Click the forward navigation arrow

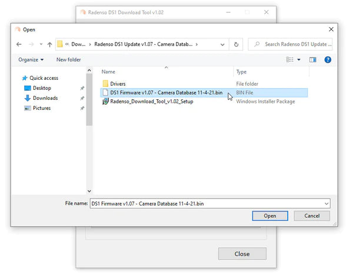(31, 44)
